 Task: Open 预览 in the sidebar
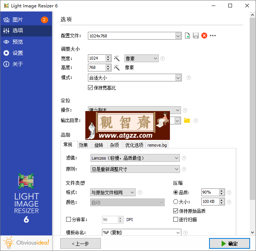click(26, 42)
